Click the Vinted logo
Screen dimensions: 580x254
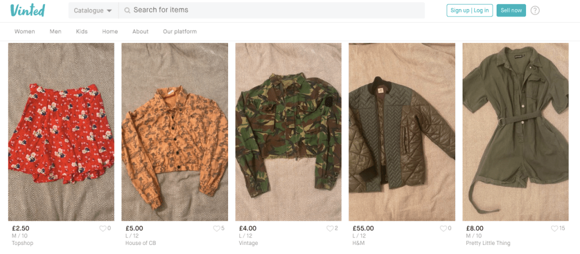click(27, 10)
